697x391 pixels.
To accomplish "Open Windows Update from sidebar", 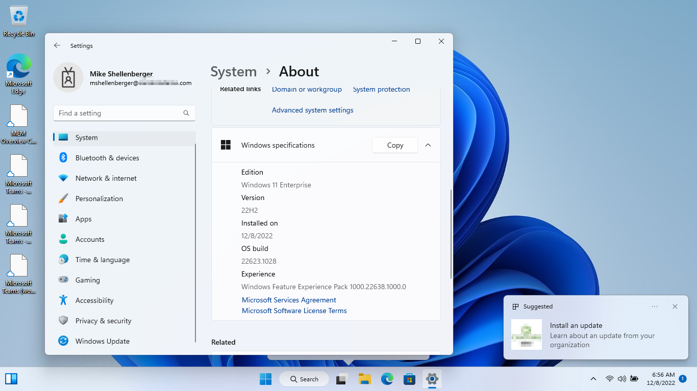I will pyautogui.click(x=102, y=341).
